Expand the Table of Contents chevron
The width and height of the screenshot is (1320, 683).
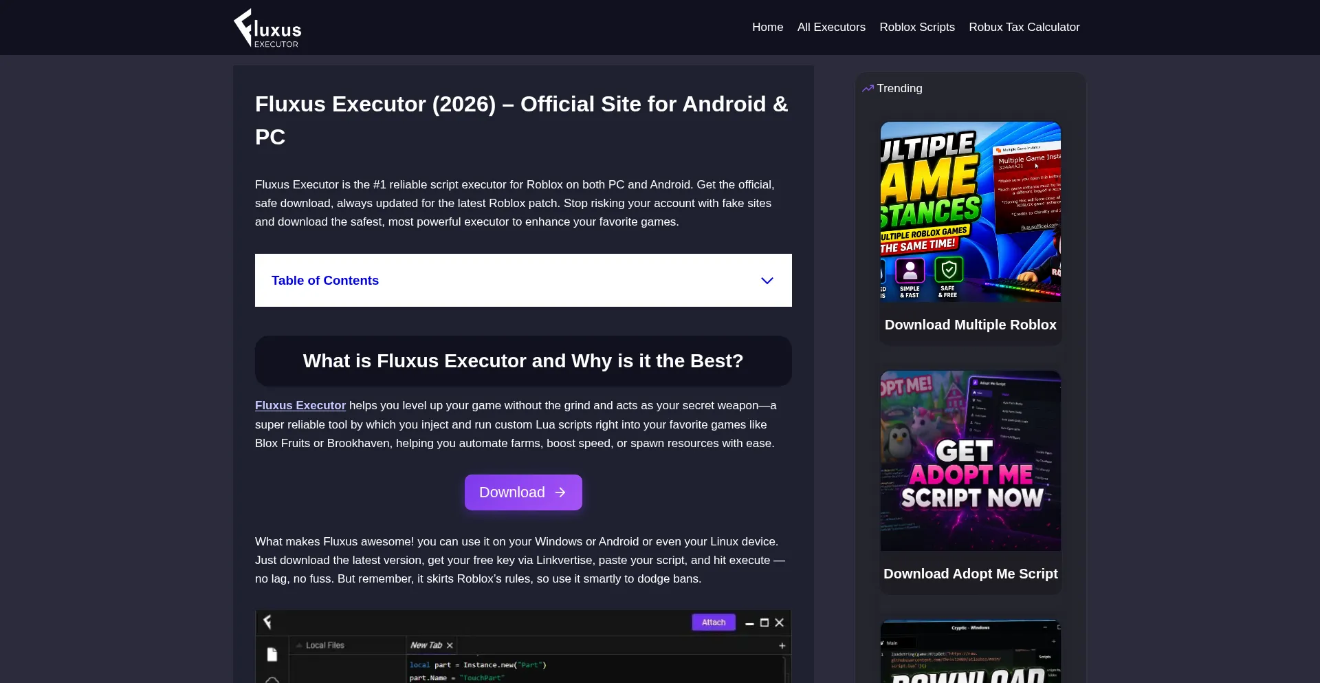click(767, 281)
